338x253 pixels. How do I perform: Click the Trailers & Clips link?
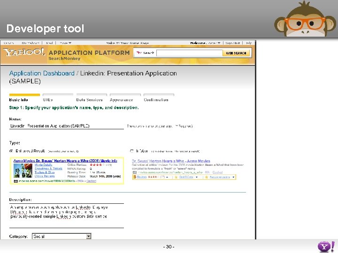click(x=45, y=172)
